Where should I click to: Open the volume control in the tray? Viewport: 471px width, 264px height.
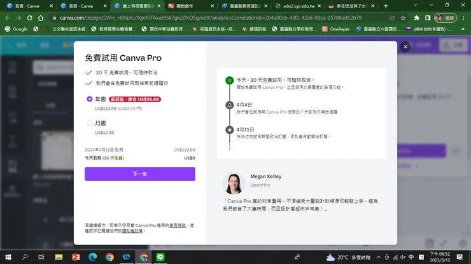(x=403, y=257)
